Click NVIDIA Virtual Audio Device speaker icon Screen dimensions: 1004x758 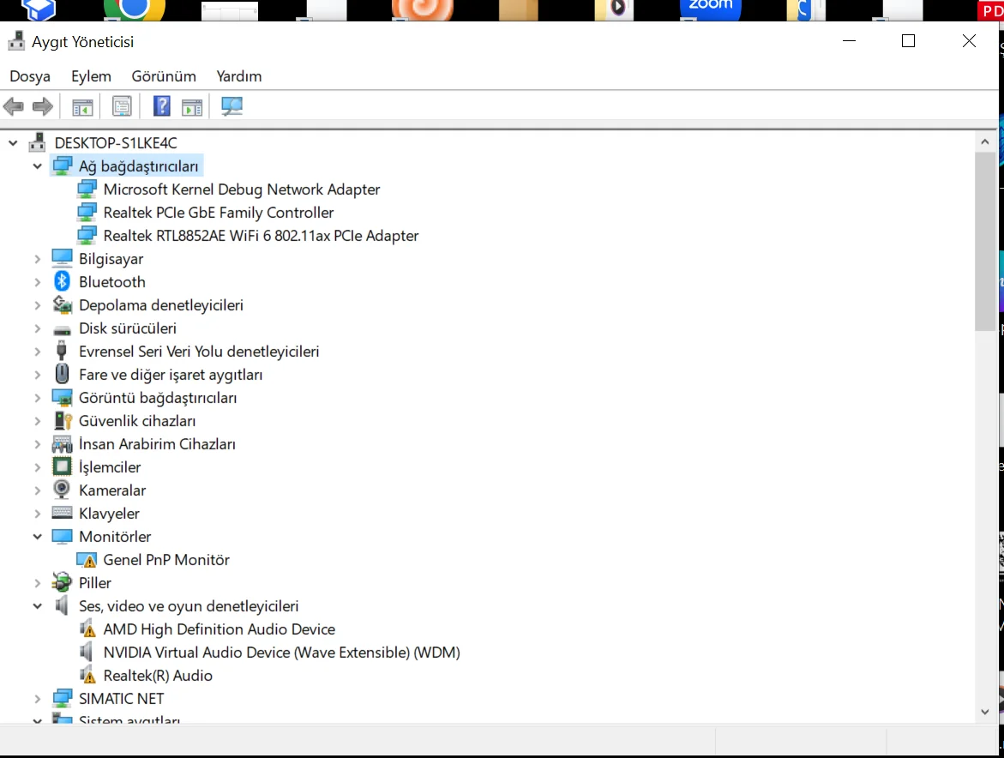point(86,652)
